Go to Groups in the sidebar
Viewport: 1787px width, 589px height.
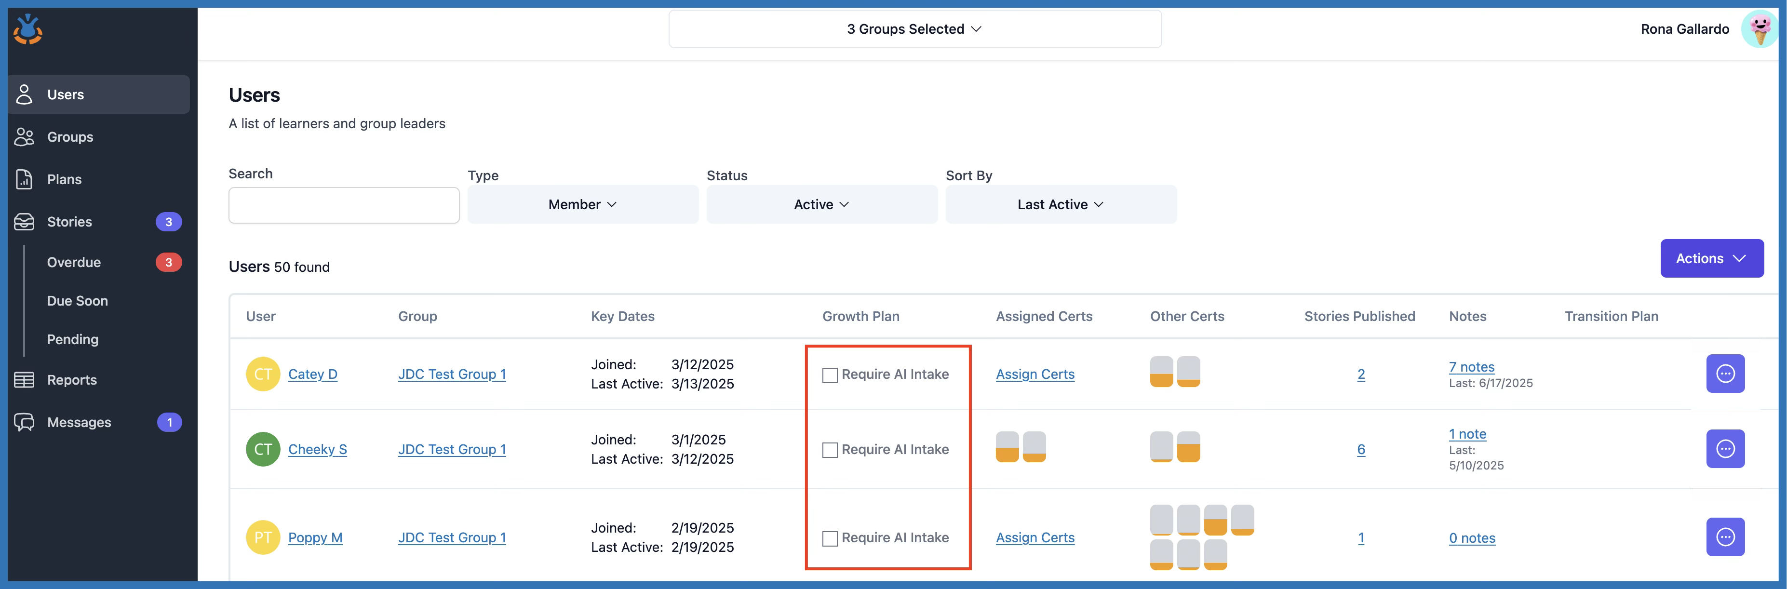click(x=70, y=137)
